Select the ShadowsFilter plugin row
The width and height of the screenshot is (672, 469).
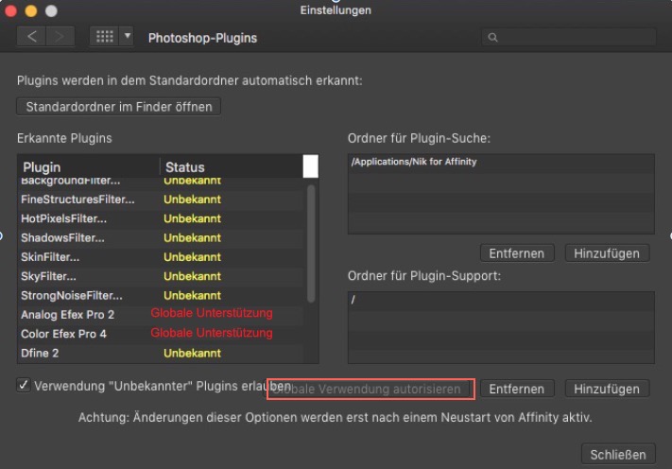coord(161,238)
